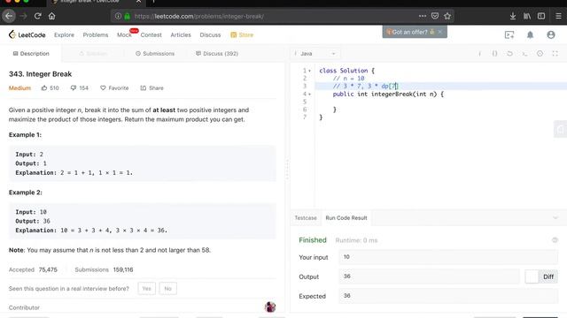
Task: Go to Contest page
Action: pyautogui.click(x=151, y=35)
